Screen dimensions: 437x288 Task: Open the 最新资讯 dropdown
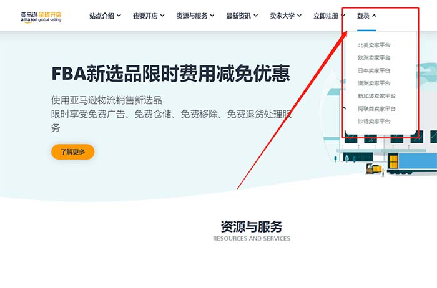[x=243, y=16]
